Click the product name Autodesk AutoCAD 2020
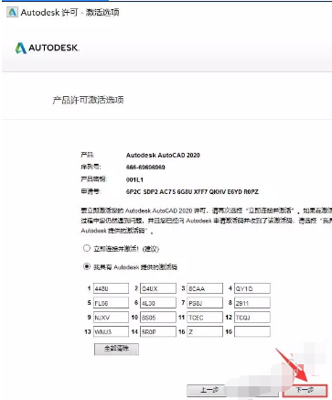This screenshot has width=332, height=400. (163, 155)
